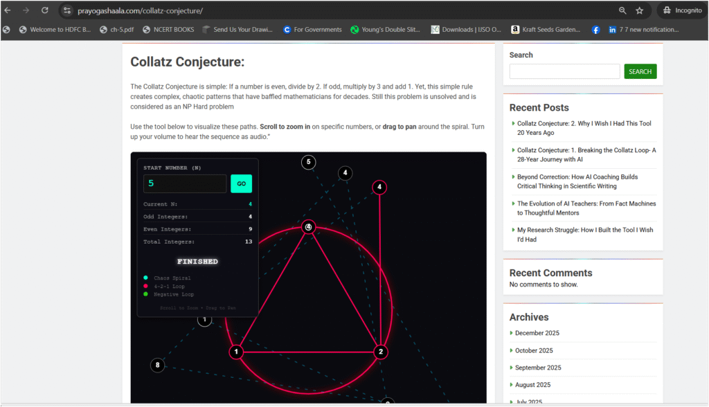Click the green Negative Loop legend dot
Viewport: 709px width, 407px height.
click(x=145, y=293)
